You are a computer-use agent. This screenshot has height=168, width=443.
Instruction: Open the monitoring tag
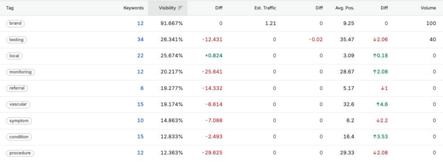coord(20,72)
